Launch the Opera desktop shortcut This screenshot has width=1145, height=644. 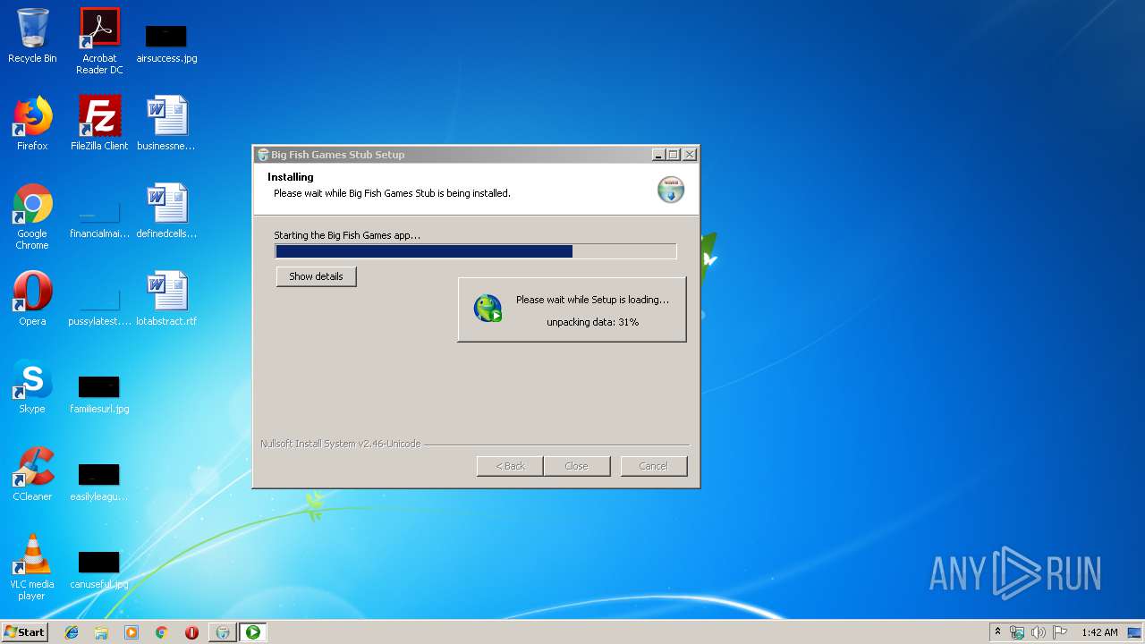(x=32, y=299)
